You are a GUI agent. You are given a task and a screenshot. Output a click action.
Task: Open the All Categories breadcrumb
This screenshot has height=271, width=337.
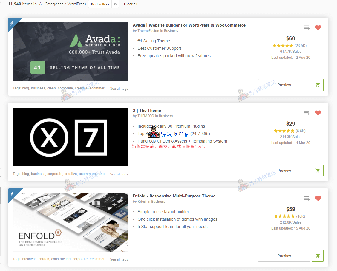point(51,4)
